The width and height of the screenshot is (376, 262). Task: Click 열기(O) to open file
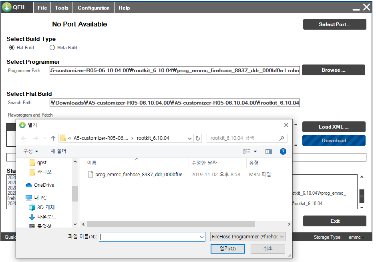228,248
